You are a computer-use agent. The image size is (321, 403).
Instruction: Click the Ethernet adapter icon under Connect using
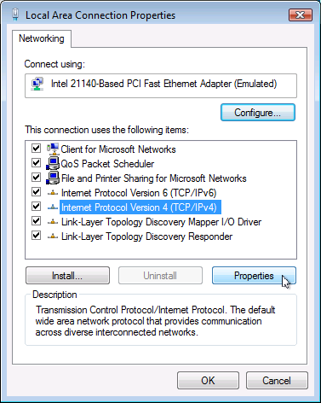(x=37, y=84)
